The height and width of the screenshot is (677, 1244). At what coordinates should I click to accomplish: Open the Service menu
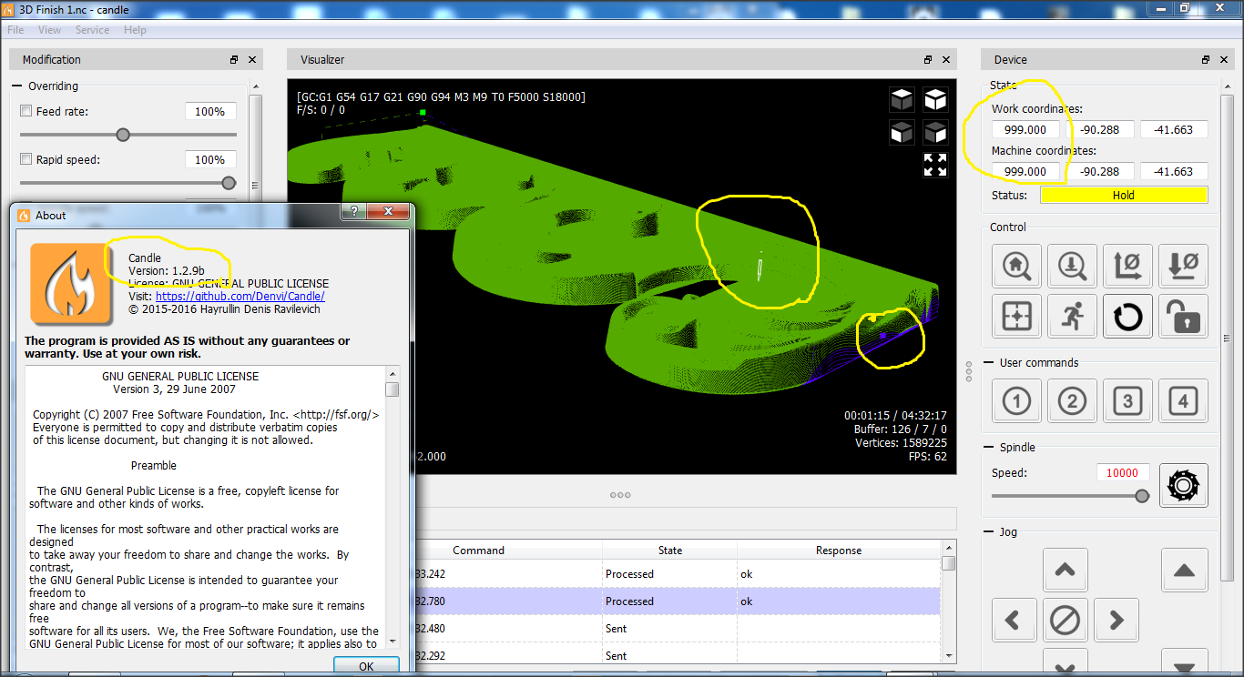(92, 30)
